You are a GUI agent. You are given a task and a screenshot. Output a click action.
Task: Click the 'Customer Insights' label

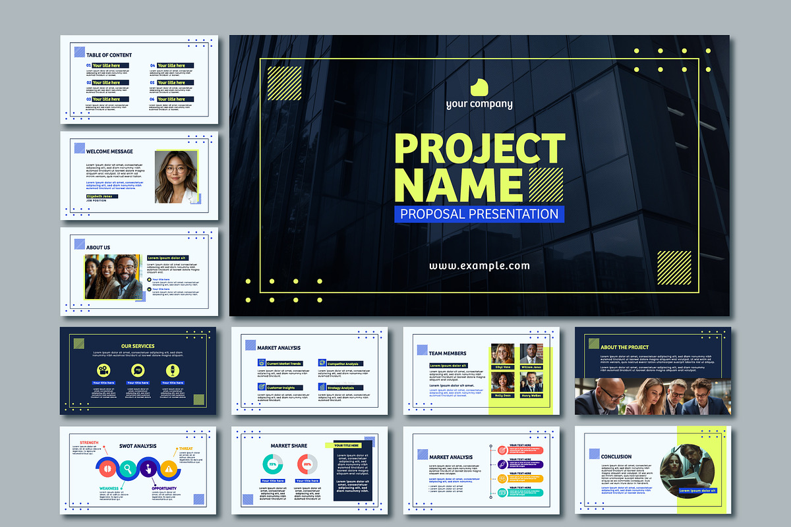(283, 388)
